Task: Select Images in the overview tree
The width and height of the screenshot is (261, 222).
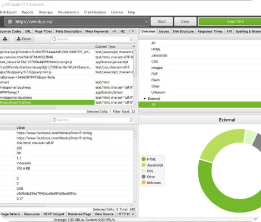Action: 157,68
